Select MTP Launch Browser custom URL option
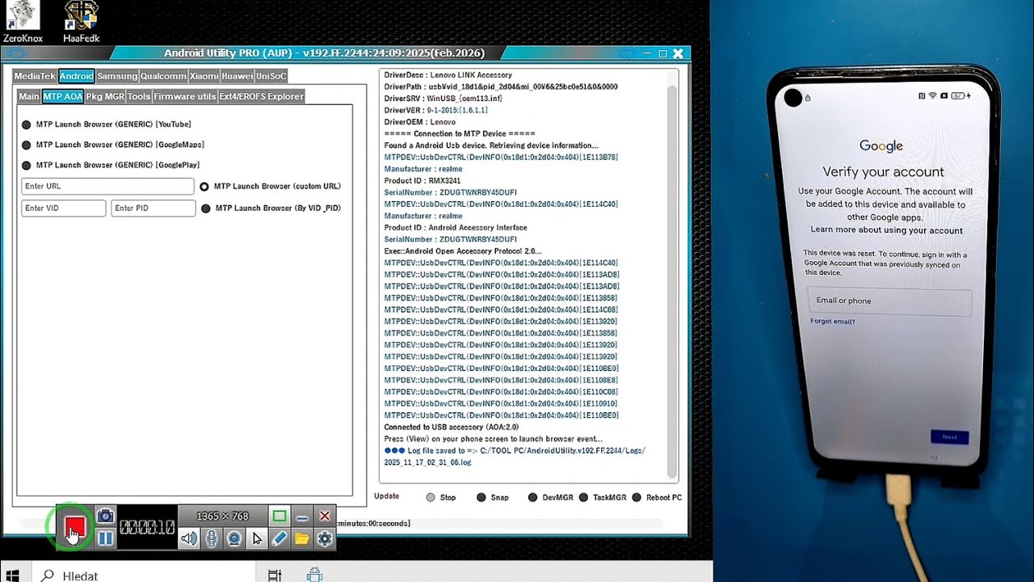The height and width of the screenshot is (582, 1034). (x=204, y=187)
